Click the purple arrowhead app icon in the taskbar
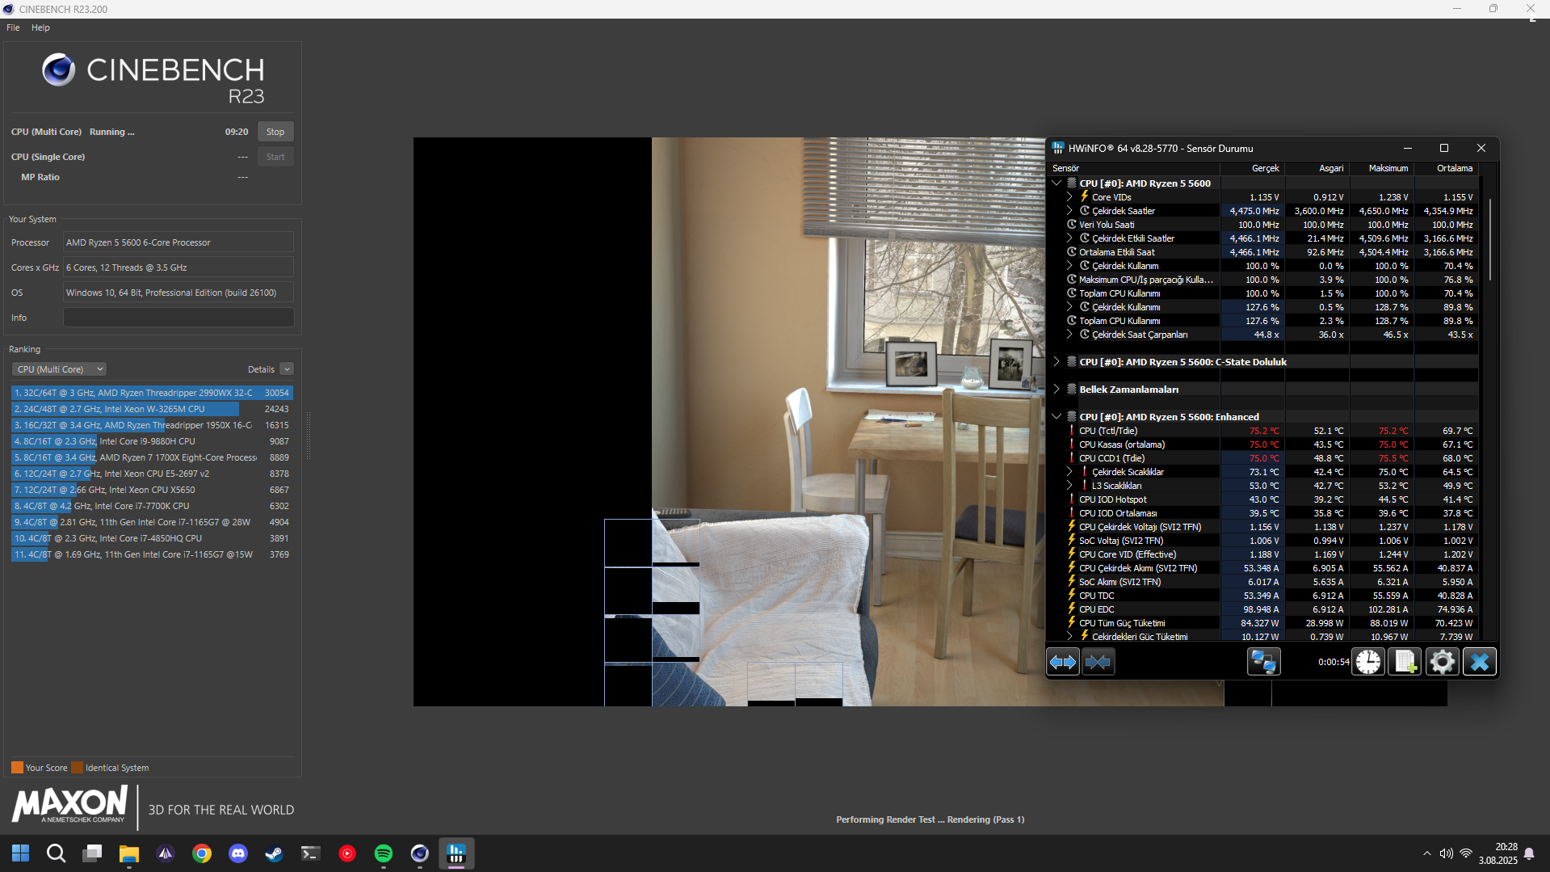 [x=166, y=853]
